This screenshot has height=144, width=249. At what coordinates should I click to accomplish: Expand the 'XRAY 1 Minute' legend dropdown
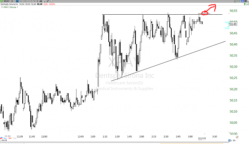coord(17,7)
